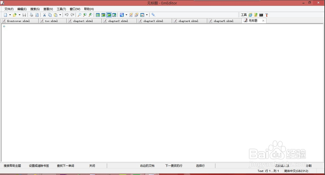Switch to chapter4.xhtml tab

click(190, 21)
